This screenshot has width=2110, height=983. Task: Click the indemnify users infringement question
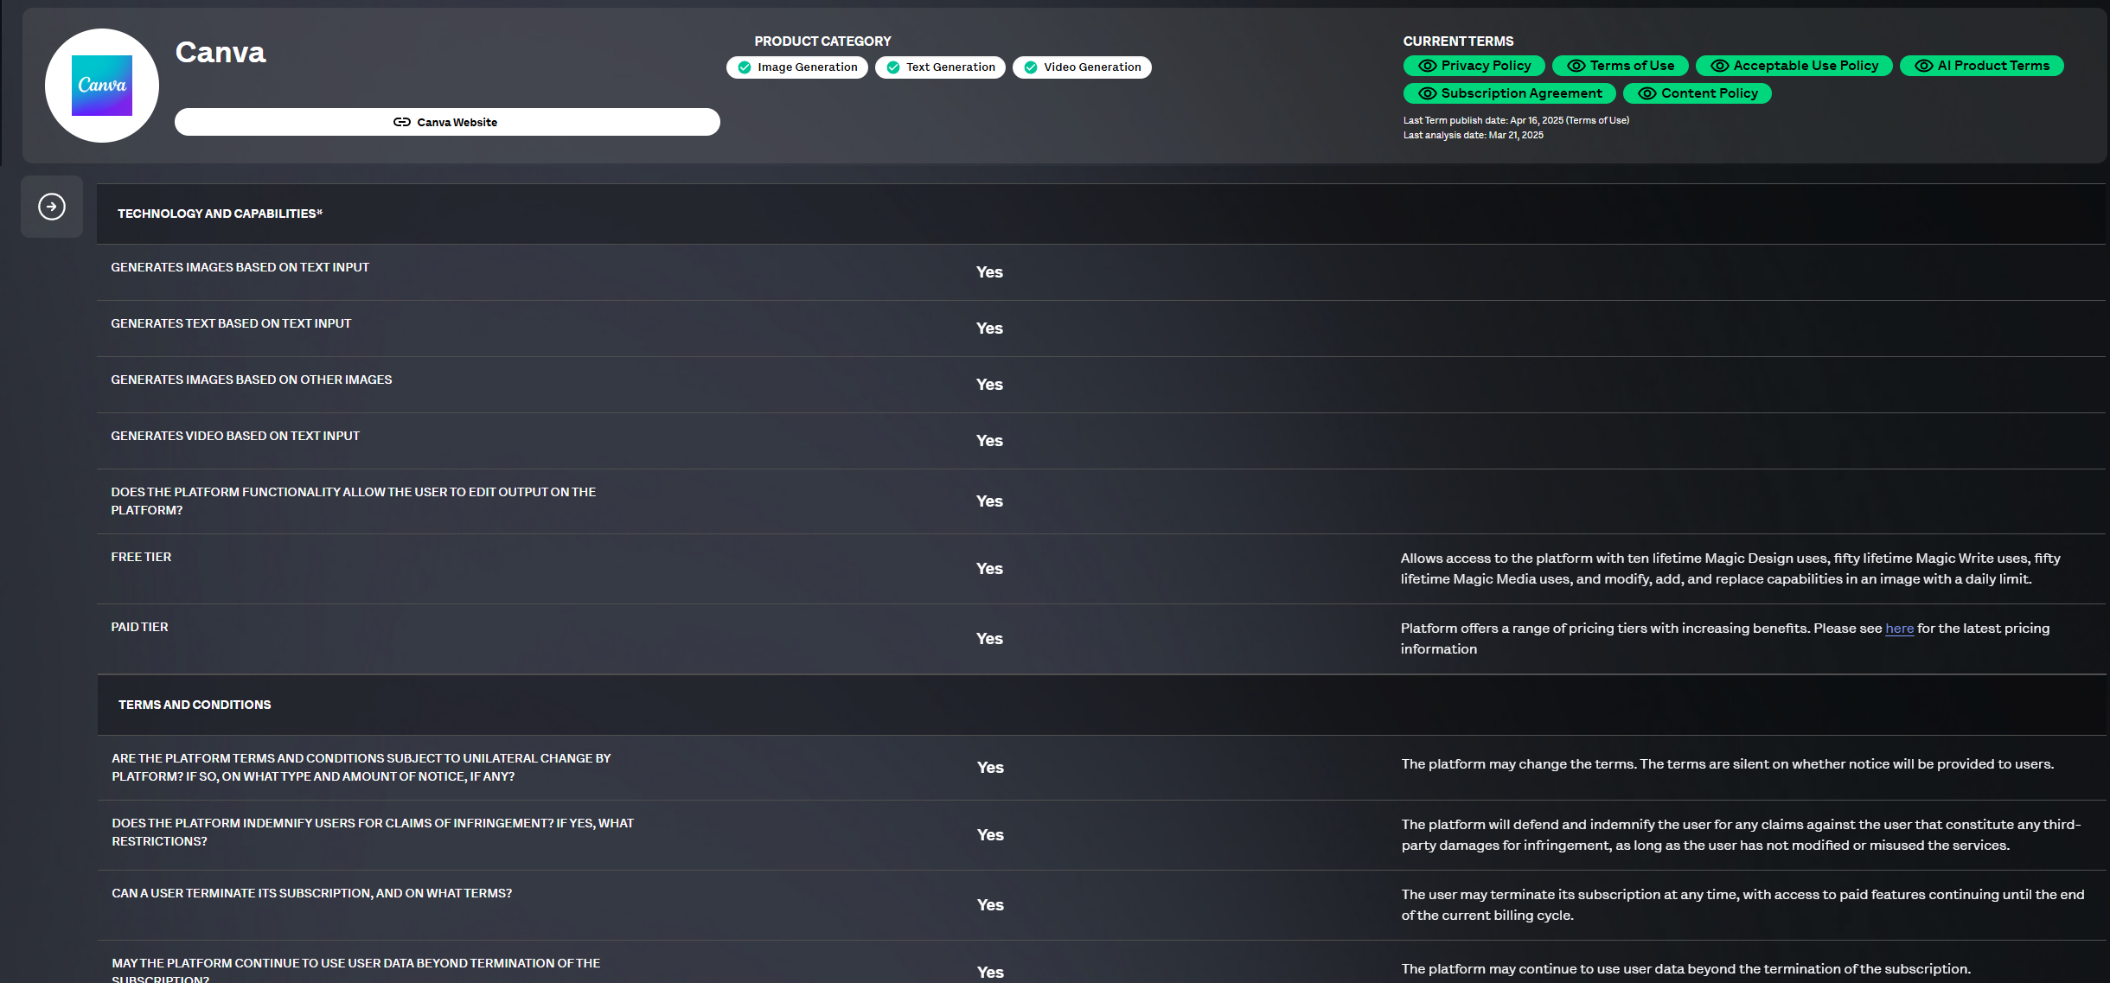373,833
